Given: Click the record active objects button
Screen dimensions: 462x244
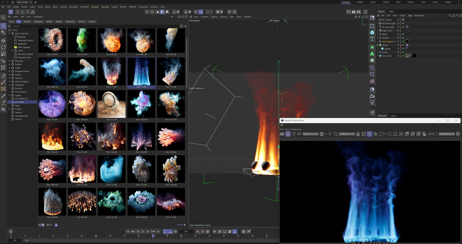Looking at the screenshot, I should pos(198,232).
